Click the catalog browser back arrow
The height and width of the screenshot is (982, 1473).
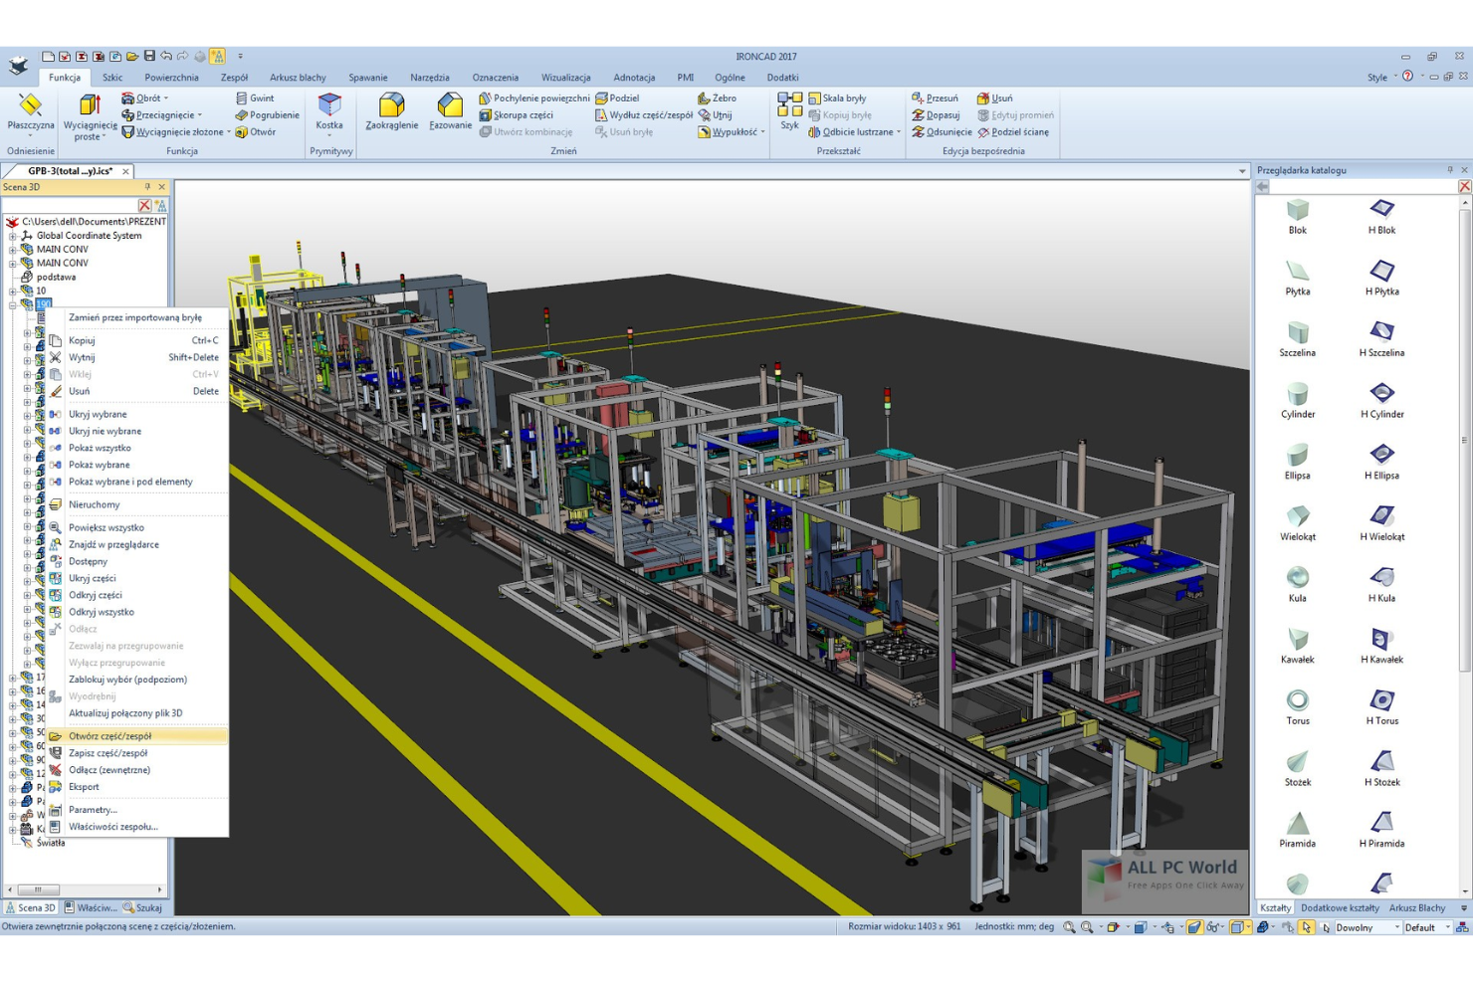[1262, 187]
